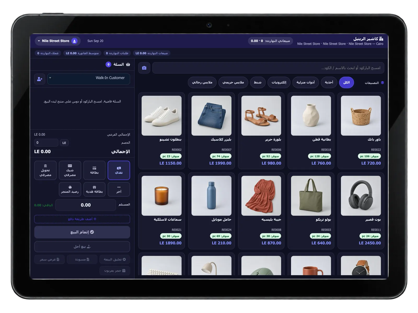The height and width of the screenshot is (313, 418).
Task: Save as draft (مسودة)
Action: coord(82,259)
